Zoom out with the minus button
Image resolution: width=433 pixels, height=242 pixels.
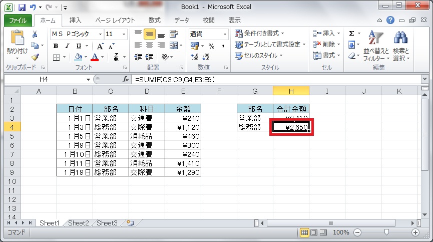(357, 232)
